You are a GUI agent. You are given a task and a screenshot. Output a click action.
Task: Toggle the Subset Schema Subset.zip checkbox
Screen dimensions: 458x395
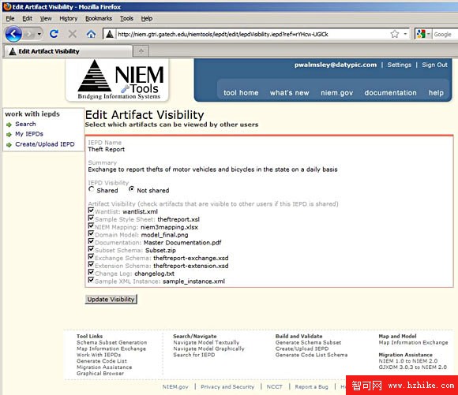coord(91,249)
